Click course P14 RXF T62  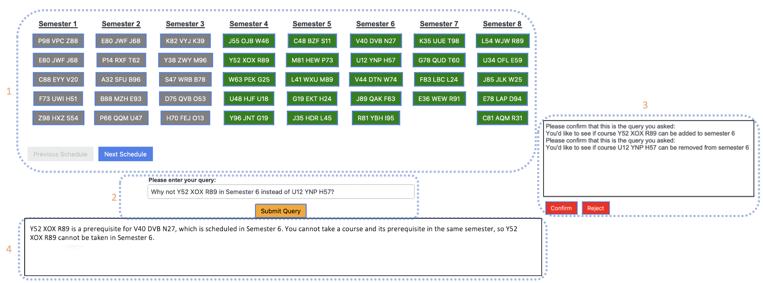pos(121,60)
